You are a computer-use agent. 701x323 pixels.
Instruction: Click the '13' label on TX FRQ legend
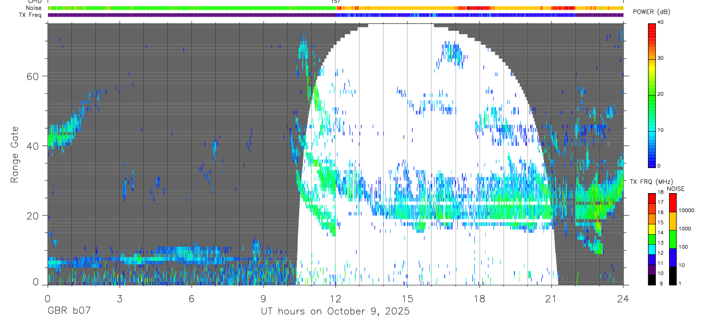(x=660, y=244)
